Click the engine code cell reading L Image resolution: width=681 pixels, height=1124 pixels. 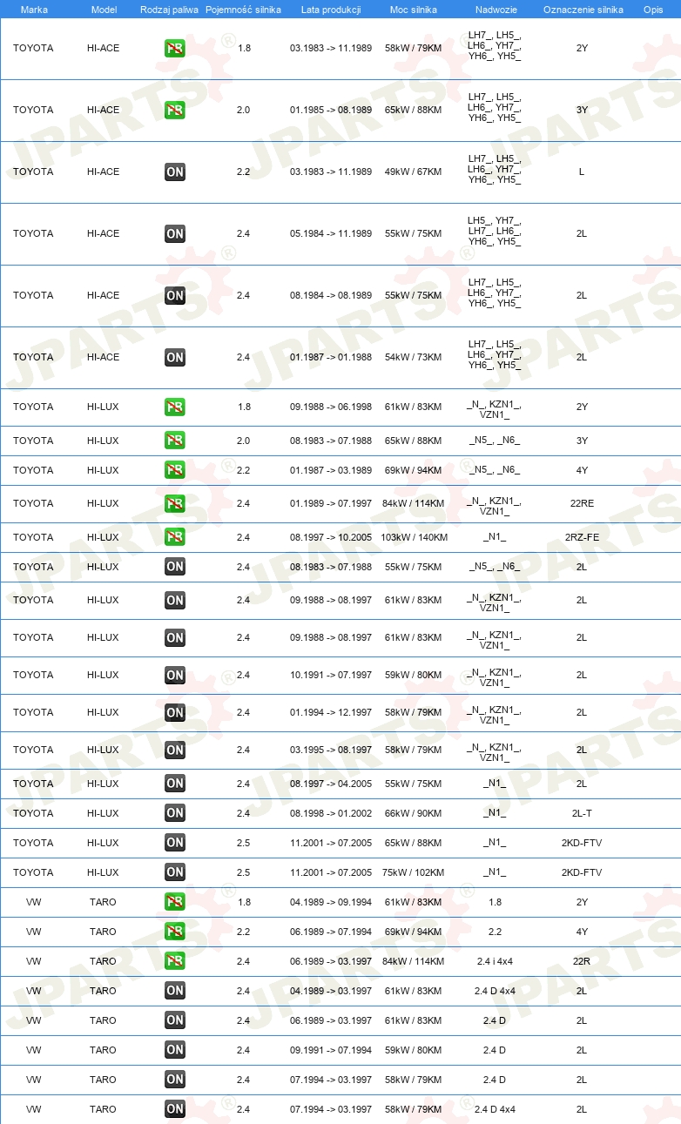point(582,172)
